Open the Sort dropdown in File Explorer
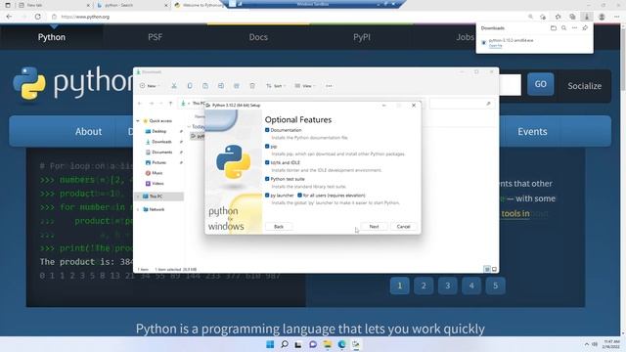The width and height of the screenshot is (626, 352). coord(276,86)
